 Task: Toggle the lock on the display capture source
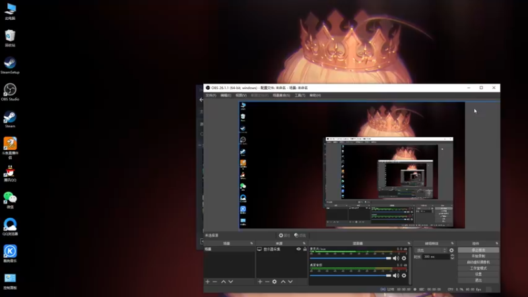point(305,249)
